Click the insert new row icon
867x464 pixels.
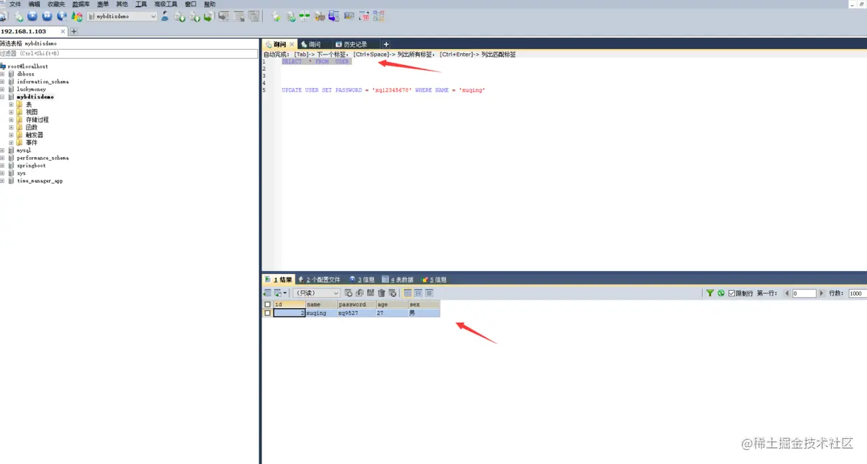(x=348, y=293)
